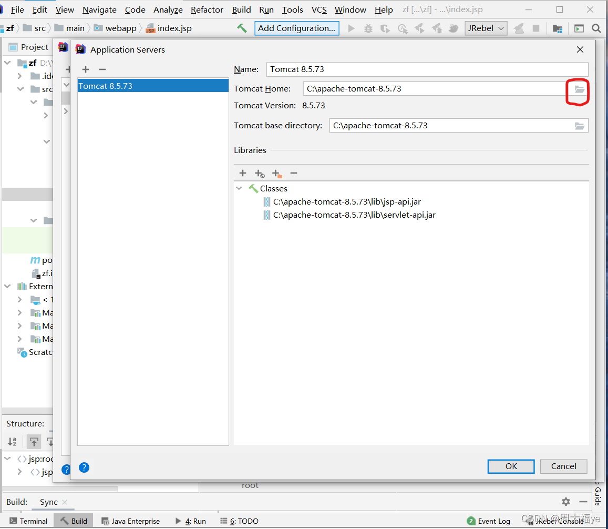Open the Event Log panel
Image resolution: width=608 pixels, height=529 pixels.
coord(489,521)
